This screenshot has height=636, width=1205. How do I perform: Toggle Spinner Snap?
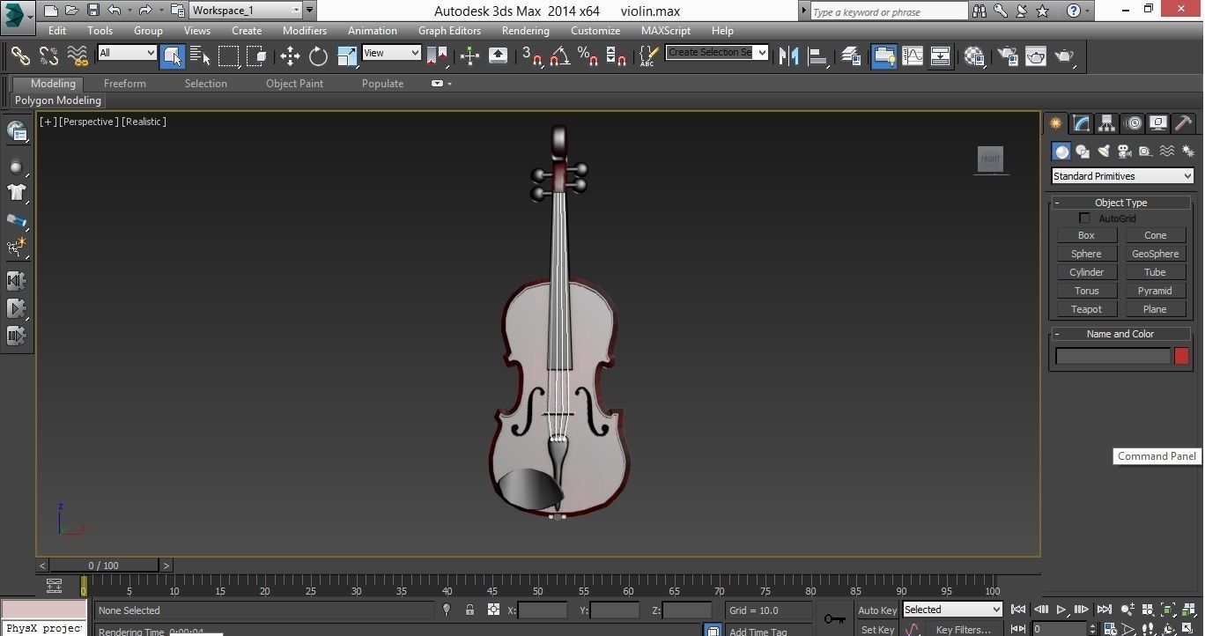coord(616,56)
